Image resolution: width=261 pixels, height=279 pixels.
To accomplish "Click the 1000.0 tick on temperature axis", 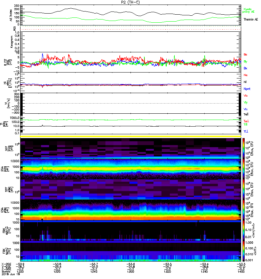I will tap(15, 118).
